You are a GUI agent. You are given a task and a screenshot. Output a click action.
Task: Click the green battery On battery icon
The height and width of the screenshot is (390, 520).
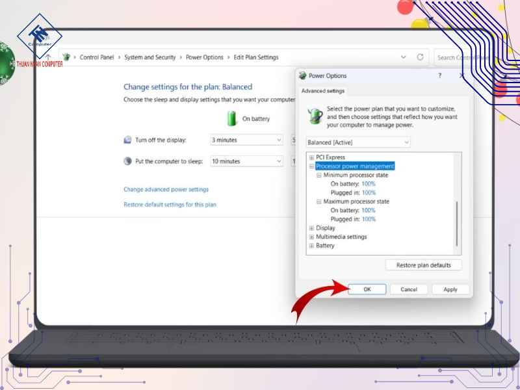(232, 118)
